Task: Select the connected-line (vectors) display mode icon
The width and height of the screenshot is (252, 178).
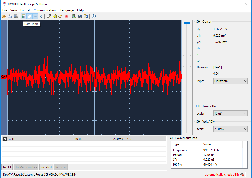Action: [x=35, y=17]
